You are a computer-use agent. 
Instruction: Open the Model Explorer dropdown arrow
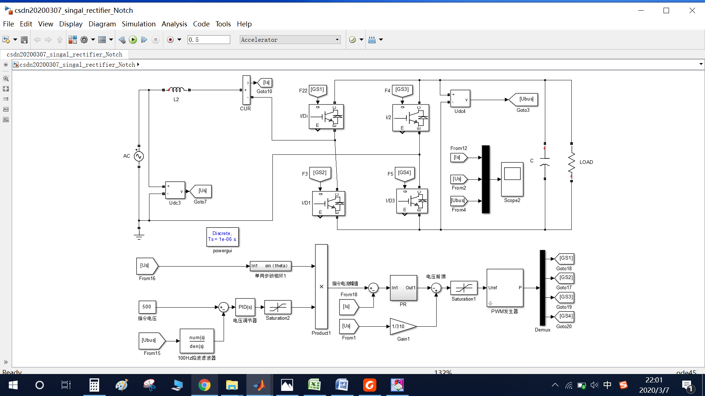coord(111,40)
